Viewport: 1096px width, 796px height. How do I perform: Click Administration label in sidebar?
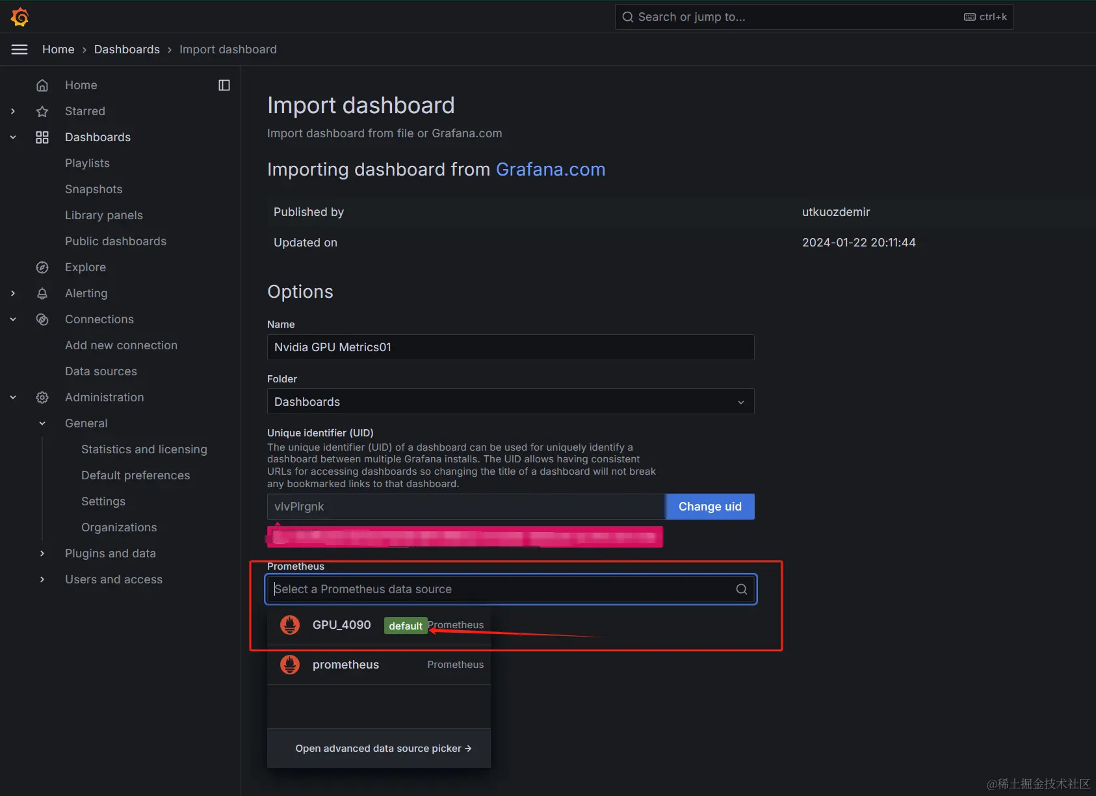(x=105, y=397)
